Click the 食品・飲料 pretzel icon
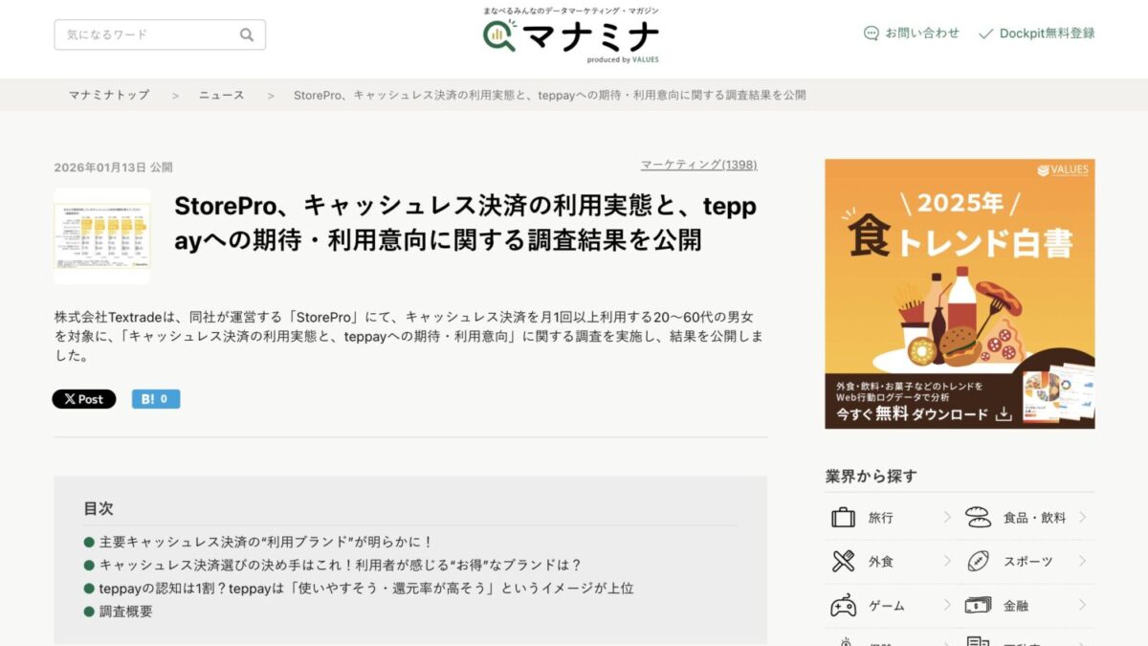This screenshot has width=1148, height=646. pyautogui.click(x=978, y=516)
